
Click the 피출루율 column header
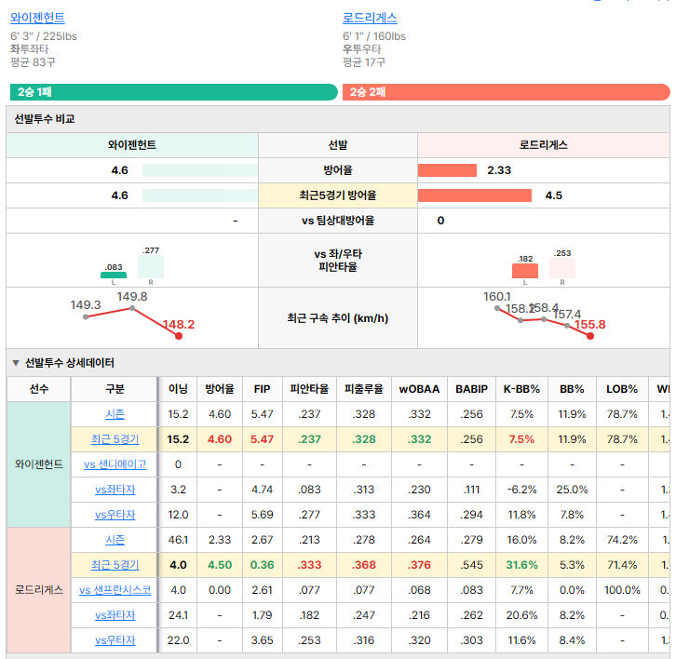click(364, 389)
